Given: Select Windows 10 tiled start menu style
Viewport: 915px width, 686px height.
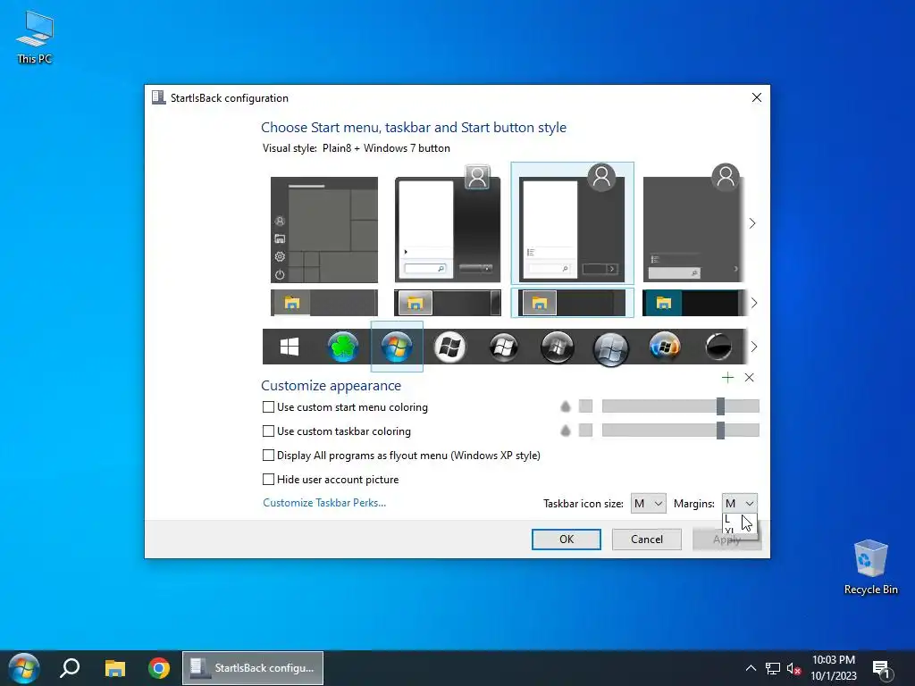Looking at the screenshot, I should (323, 230).
